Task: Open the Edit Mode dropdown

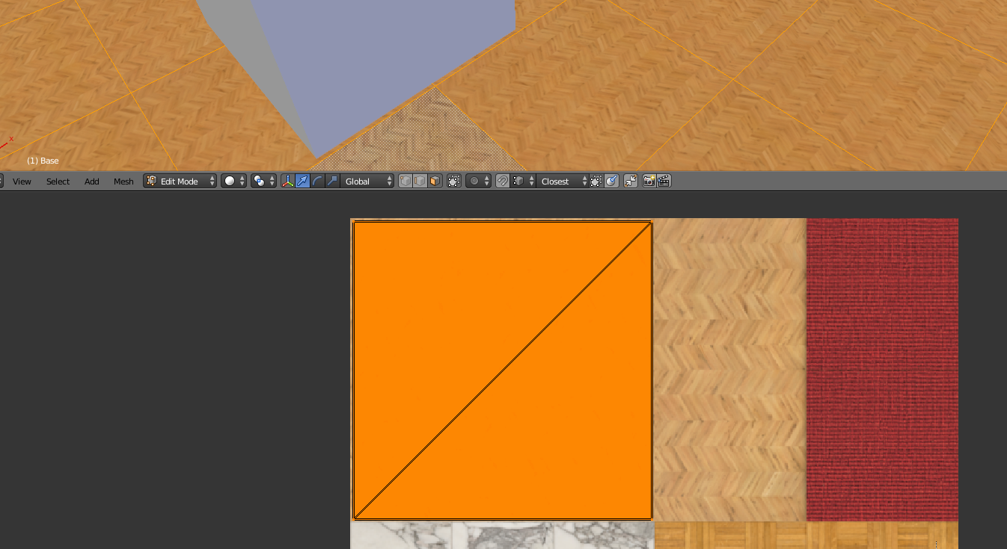Action: click(x=180, y=181)
